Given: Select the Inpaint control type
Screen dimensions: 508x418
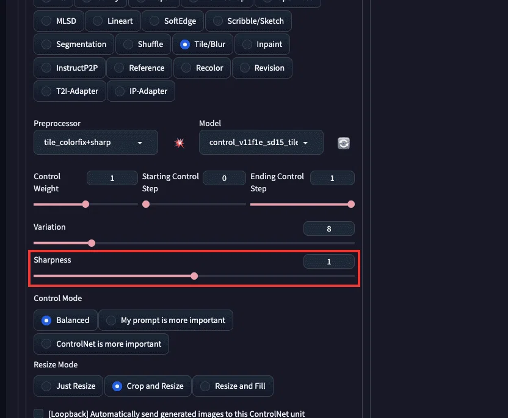Looking at the screenshot, I should [262, 44].
